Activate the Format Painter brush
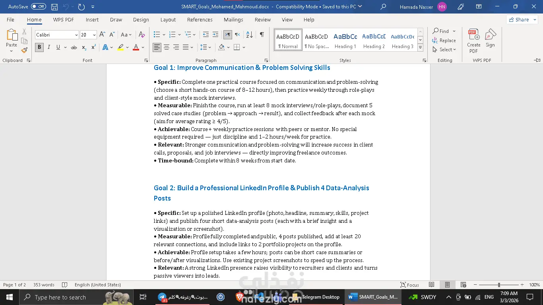 coord(24,50)
